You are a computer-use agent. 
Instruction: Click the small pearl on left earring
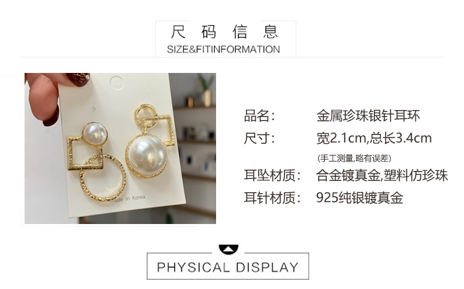pos(95,134)
